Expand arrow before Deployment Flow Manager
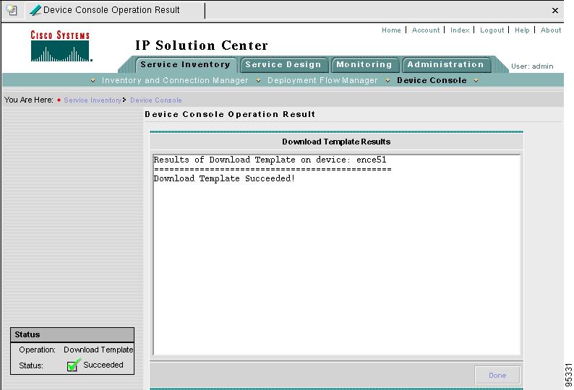Image resolution: width=574 pixels, height=390 pixels. pyautogui.click(x=259, y=80)
